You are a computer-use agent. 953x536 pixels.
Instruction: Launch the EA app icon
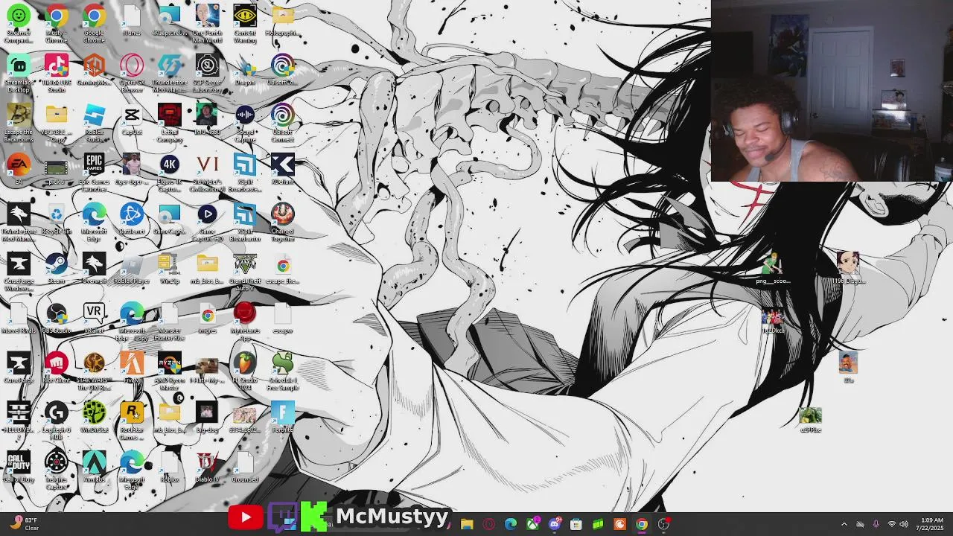coord(19,169)
